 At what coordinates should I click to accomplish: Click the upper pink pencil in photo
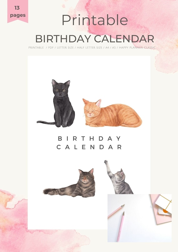coord(116,211)
